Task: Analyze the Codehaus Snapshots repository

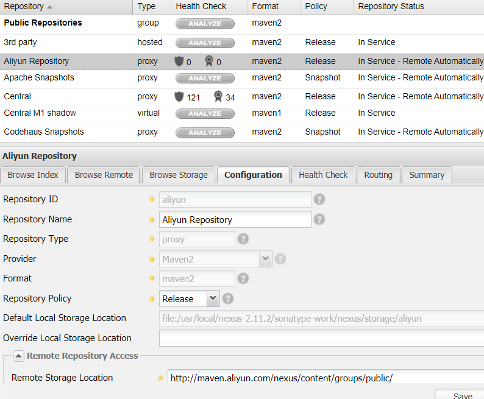Action: 205,133
